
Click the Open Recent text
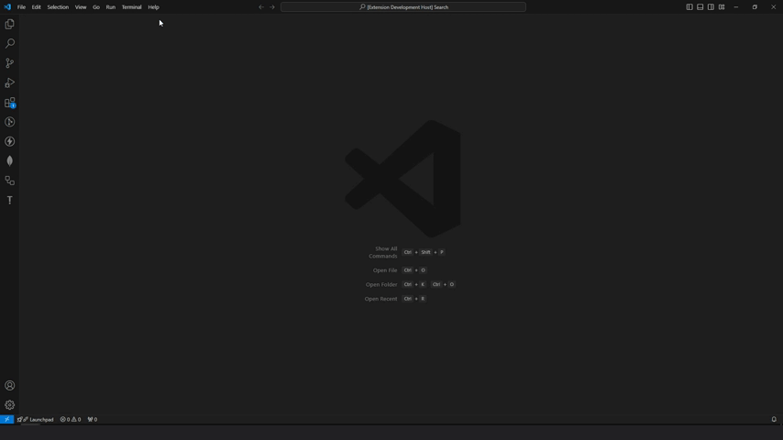(x=380, y=299)
